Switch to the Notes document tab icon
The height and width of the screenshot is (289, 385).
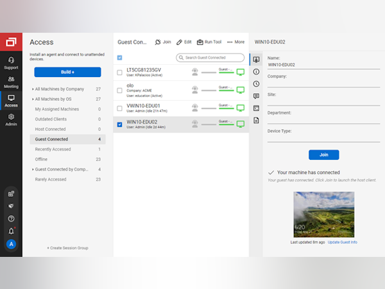(256, 121)
